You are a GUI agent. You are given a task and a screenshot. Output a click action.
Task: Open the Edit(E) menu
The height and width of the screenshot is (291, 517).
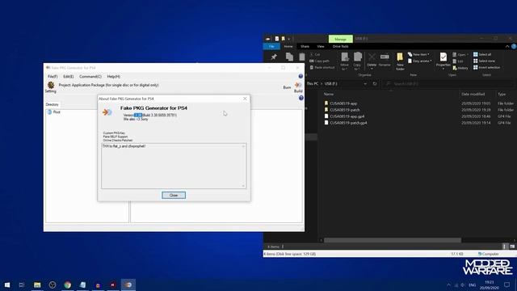click(x=68, y=77)
